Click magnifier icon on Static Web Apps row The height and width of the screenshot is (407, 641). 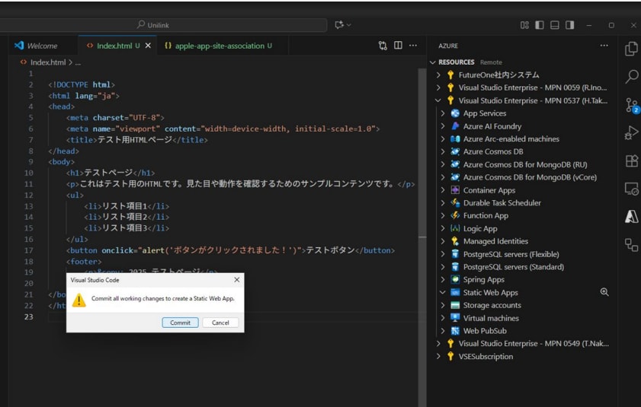point(604,292)
